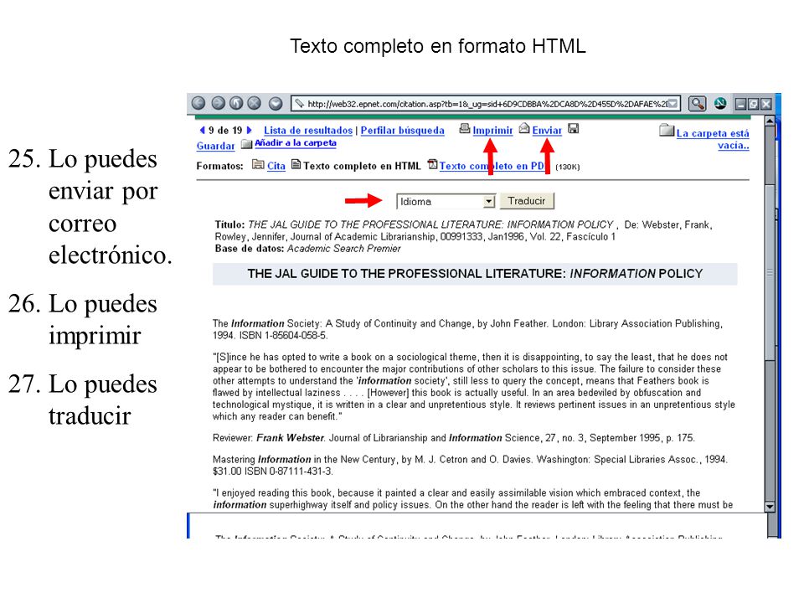This screenshot has height=603, width=804.
Task: Click the Guardar link
Action: click(215, 146)
